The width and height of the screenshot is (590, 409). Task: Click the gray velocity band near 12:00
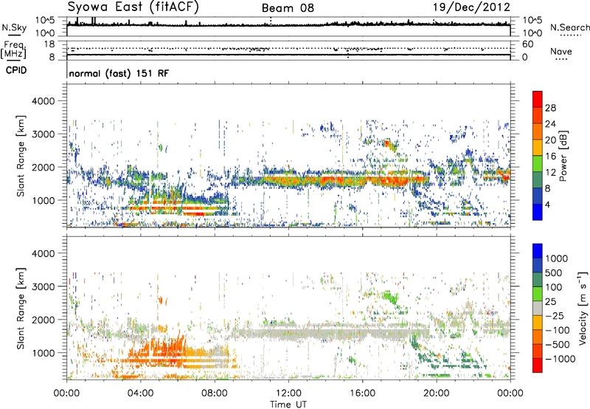[x=290, y=332]
